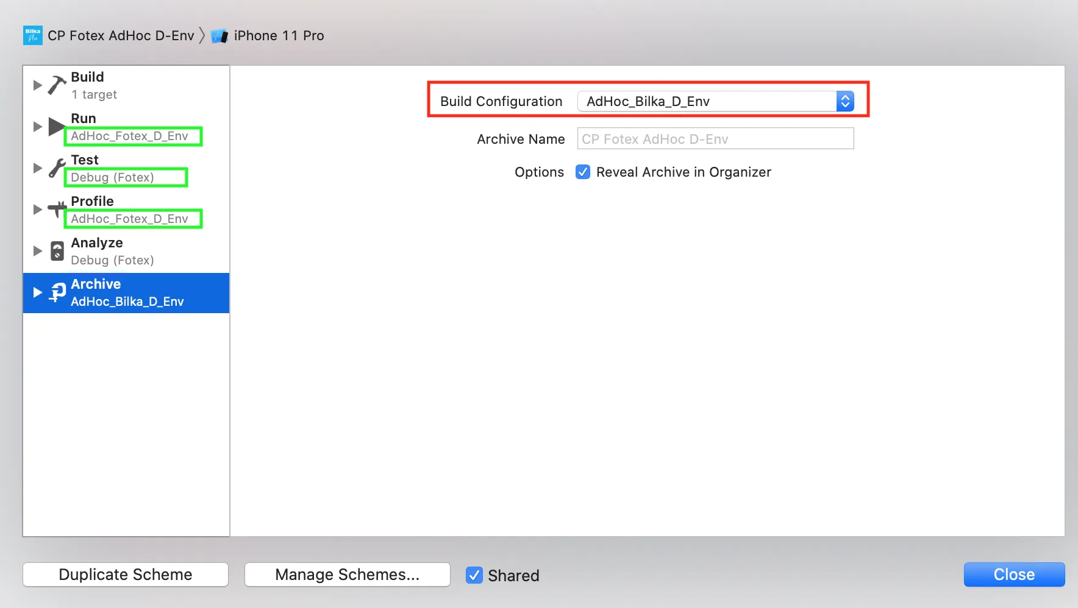Click the Build Configuration label
This screenshot has height=608, width=1078.
[501, 101]
